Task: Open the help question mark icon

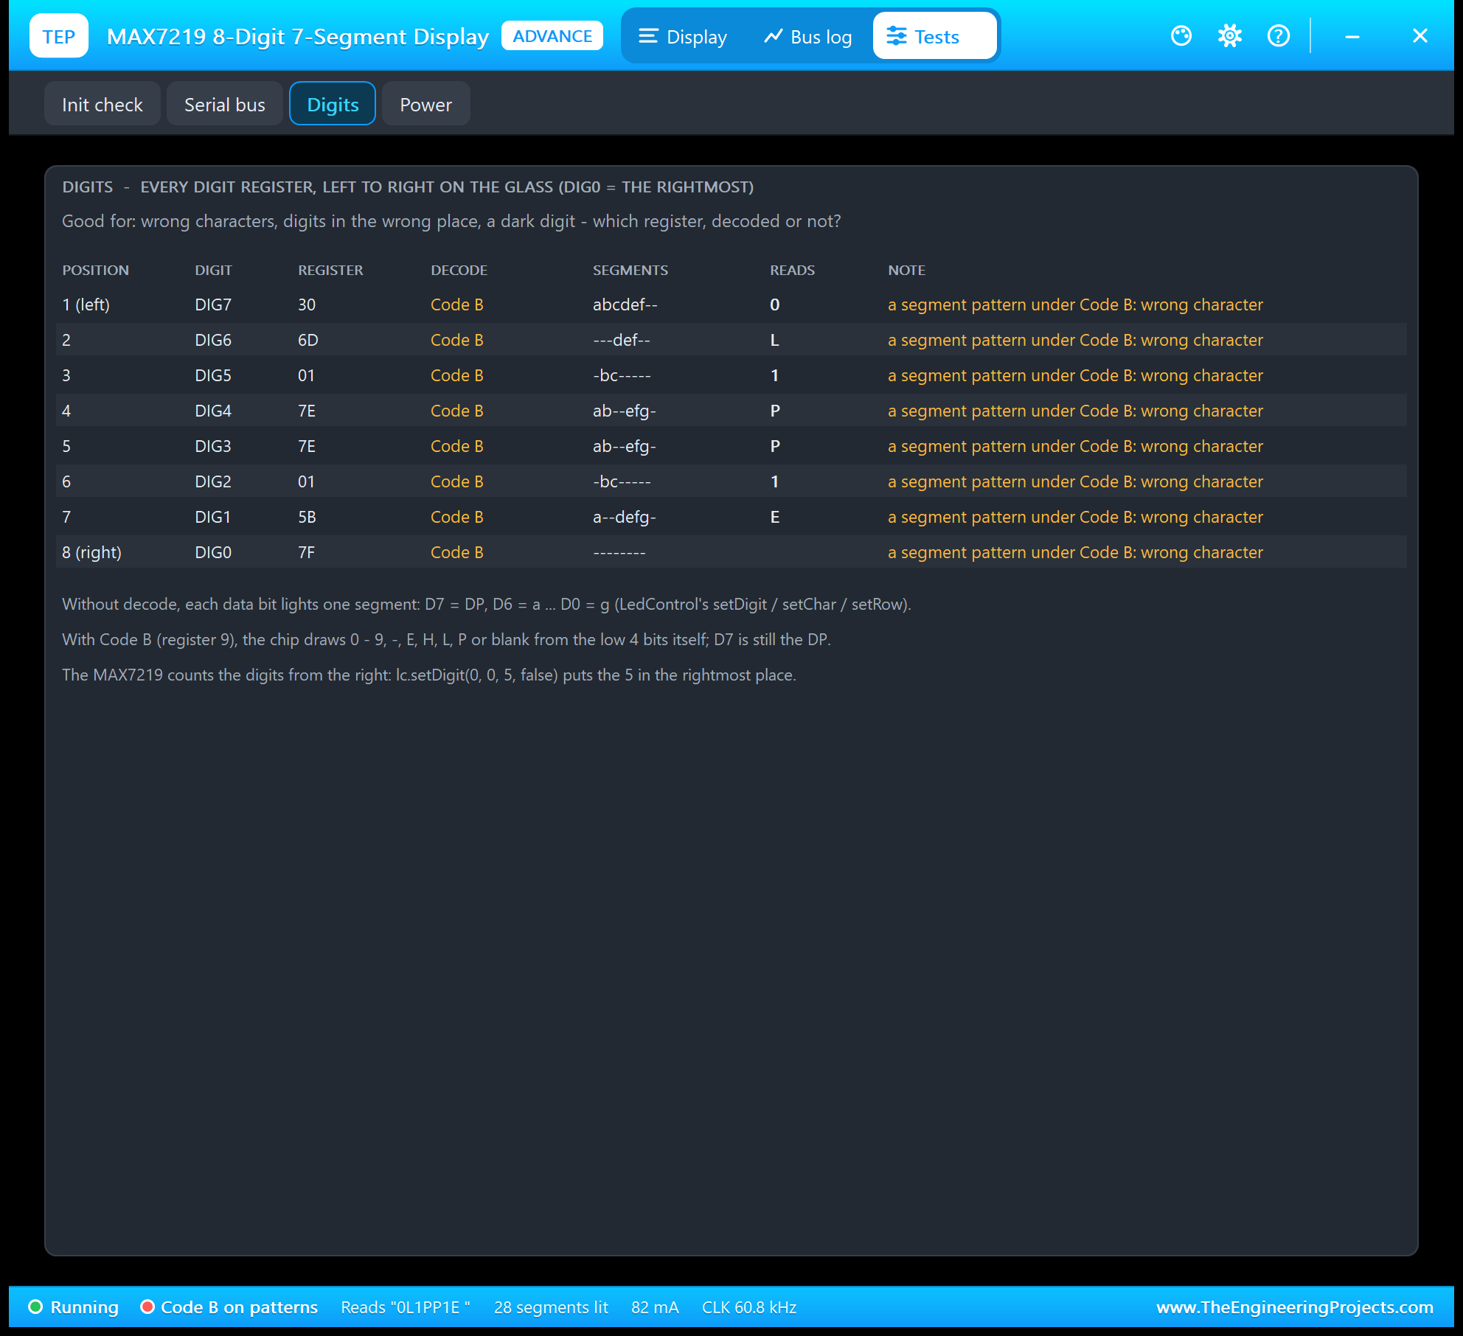Action: (1279, 35)
